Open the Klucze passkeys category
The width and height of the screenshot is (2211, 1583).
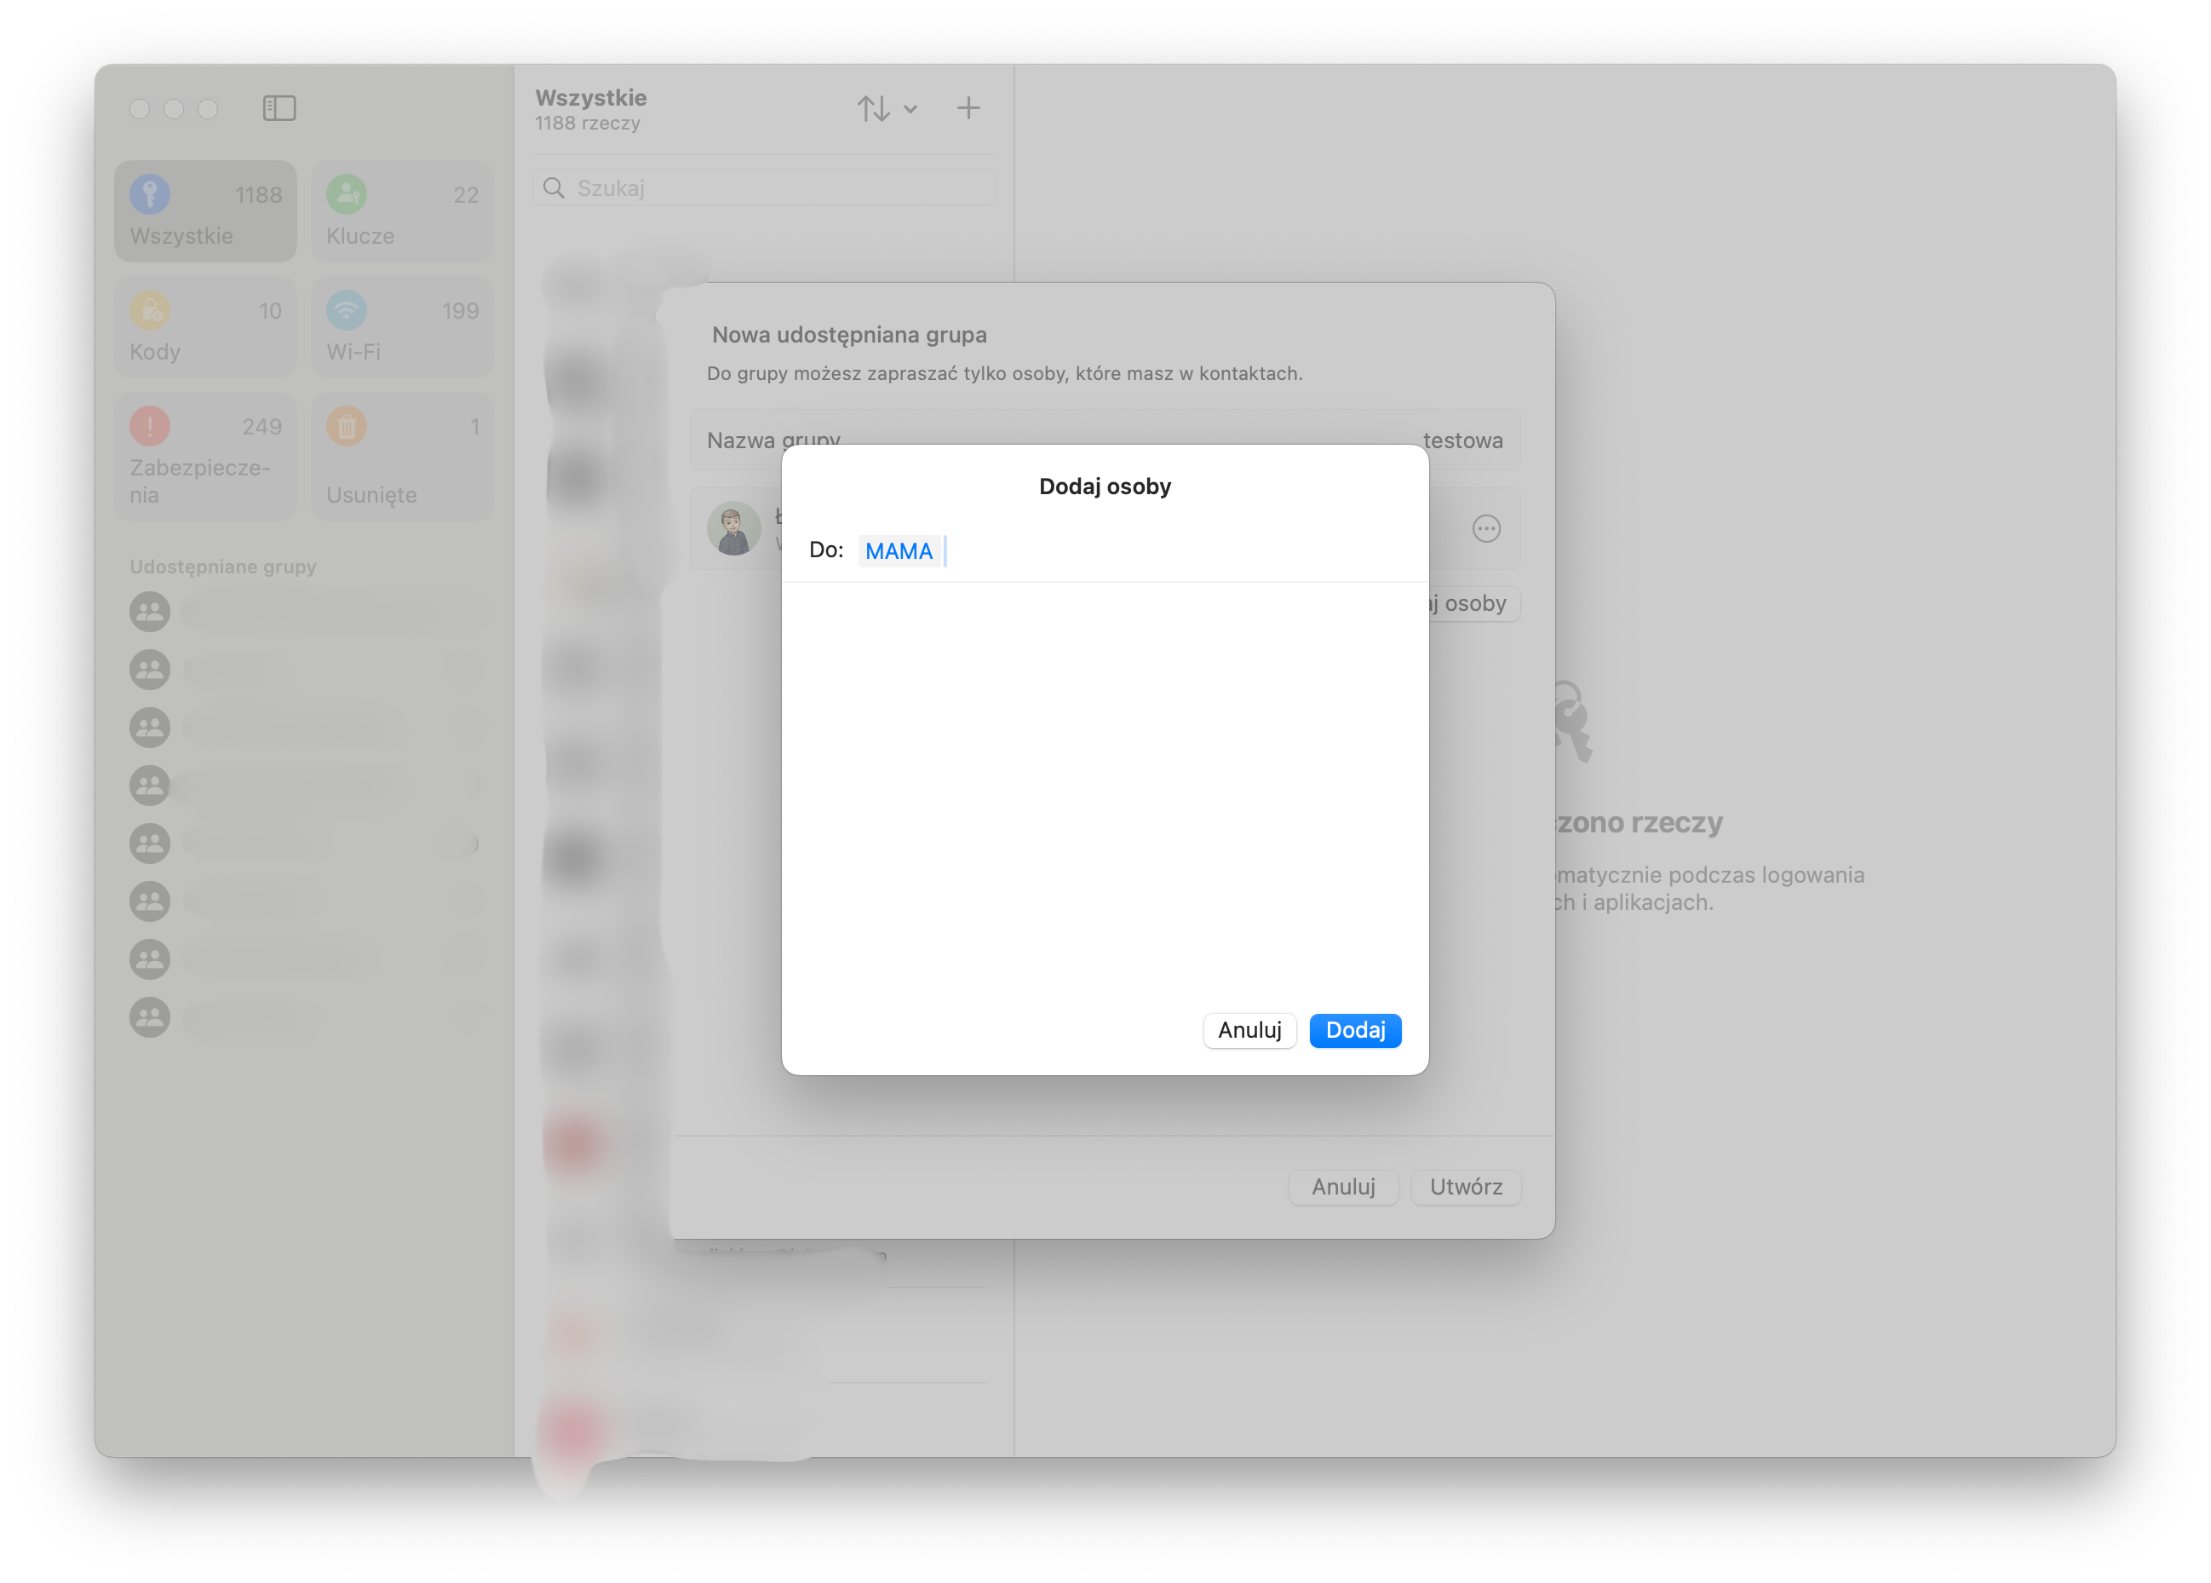401,211
